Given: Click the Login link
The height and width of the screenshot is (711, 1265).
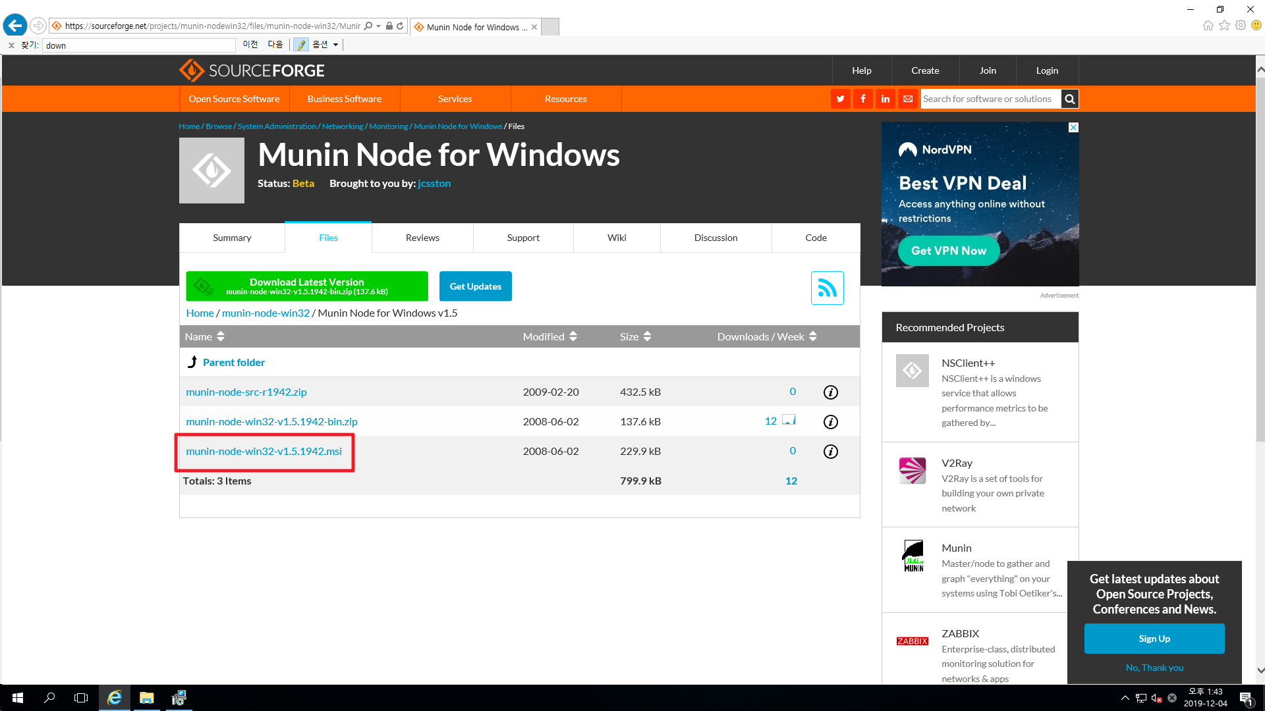Looking at the screenshot, I should [x=1047, y=70].
